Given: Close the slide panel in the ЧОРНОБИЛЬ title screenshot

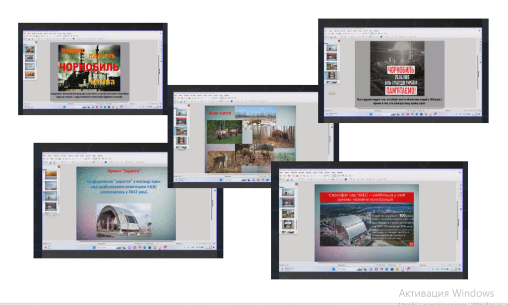Looking at the screenshot, I should coord(36,43).
